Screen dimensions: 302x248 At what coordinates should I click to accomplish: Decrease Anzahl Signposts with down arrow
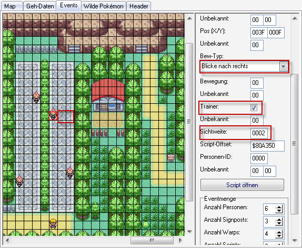[x=279, y=224]
